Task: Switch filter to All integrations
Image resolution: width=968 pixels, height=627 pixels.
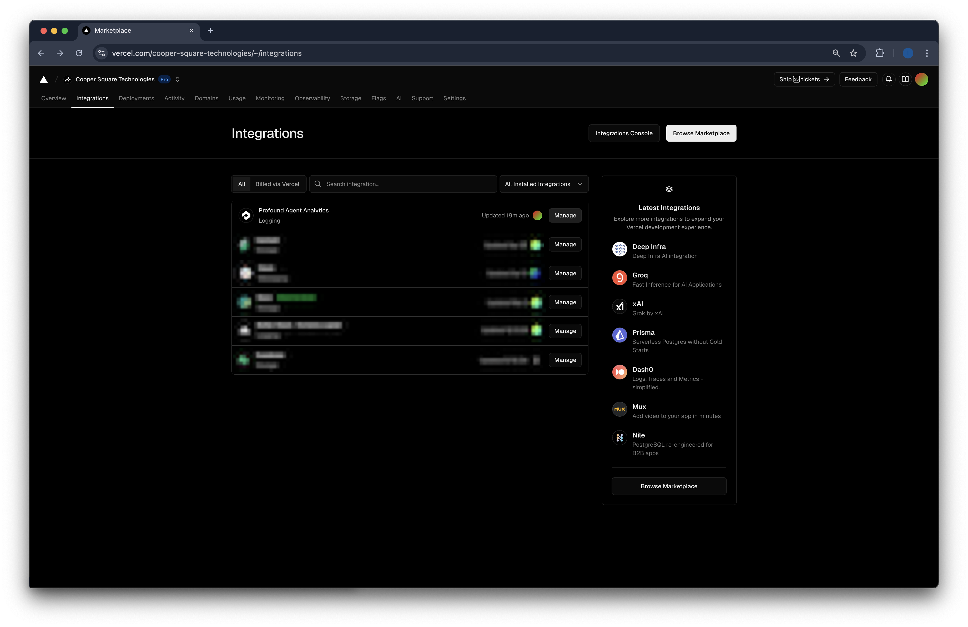Action: [x=241, y=184]
